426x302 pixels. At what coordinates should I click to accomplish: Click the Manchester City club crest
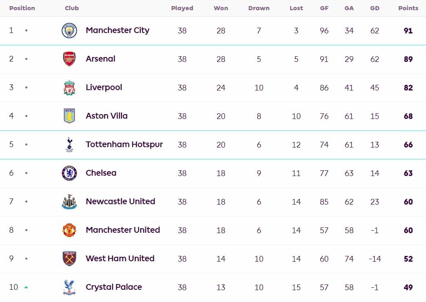coord(69,31)
